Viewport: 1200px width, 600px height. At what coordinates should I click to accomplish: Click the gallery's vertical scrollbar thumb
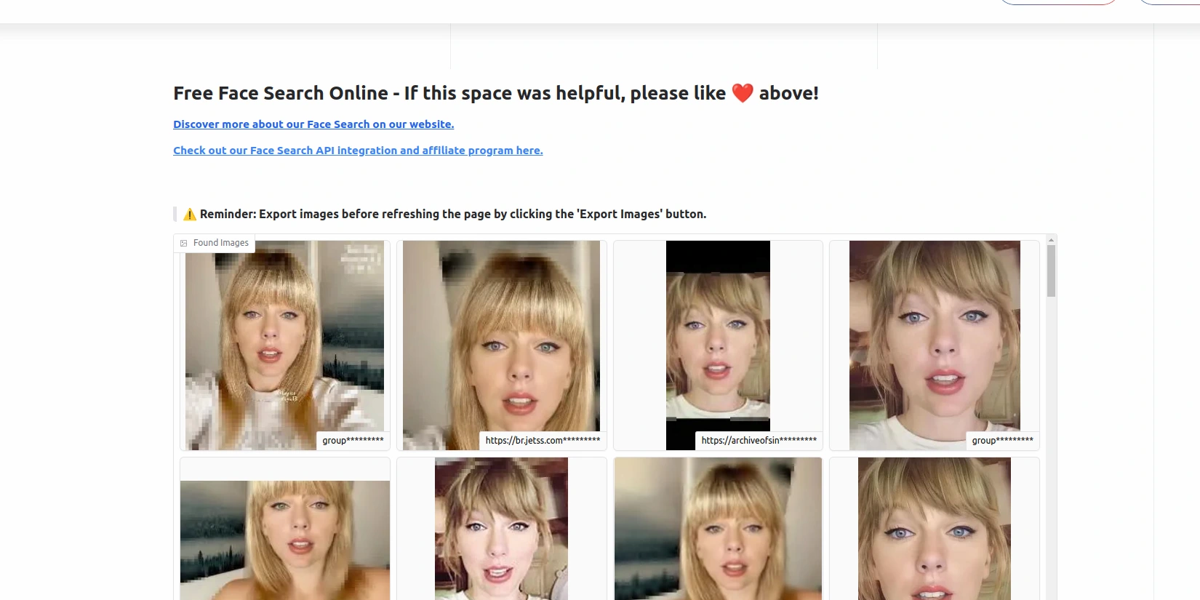pos(1051,271)
